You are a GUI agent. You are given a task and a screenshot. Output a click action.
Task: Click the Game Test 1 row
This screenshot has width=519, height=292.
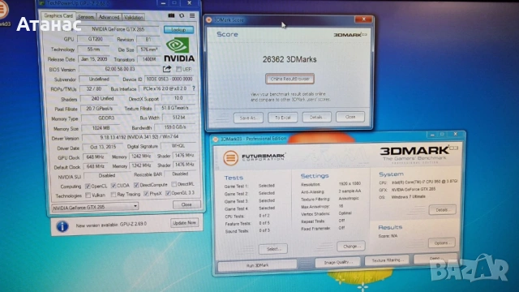click(250, 186)
